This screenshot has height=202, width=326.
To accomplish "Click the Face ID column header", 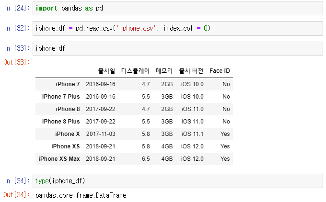I will (220, 71).
